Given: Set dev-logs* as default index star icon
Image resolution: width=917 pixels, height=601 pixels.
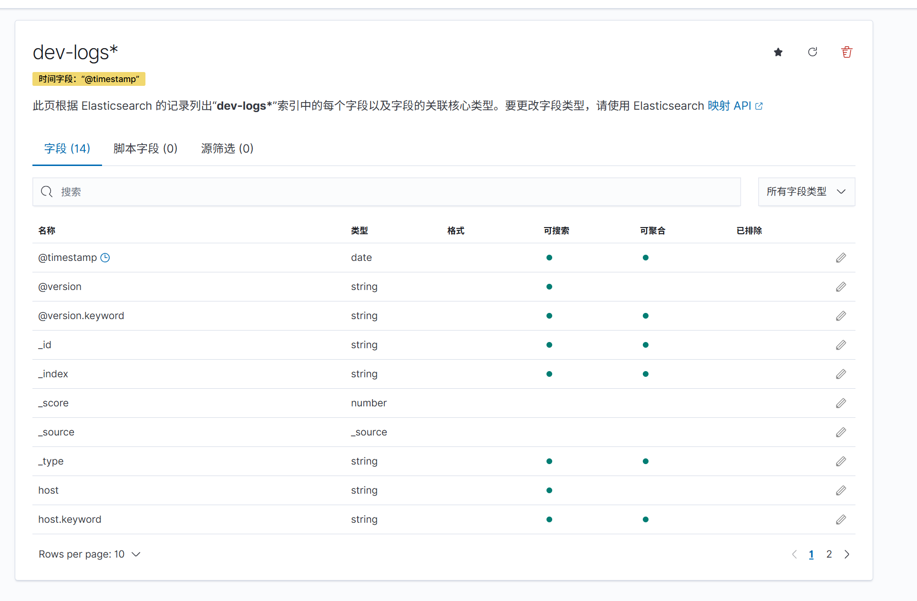Looking at the screenshot, I should click(778, 52).
